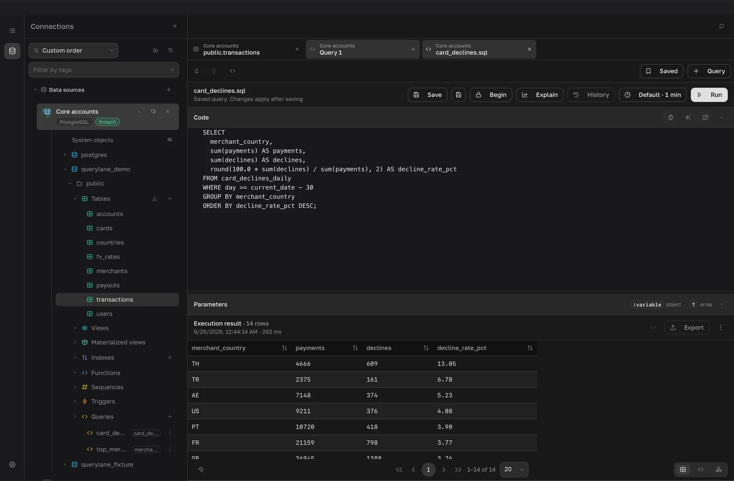734x481 pixels.
Task: Open the list view sidebar icon
Action: [x=12, y=31]
